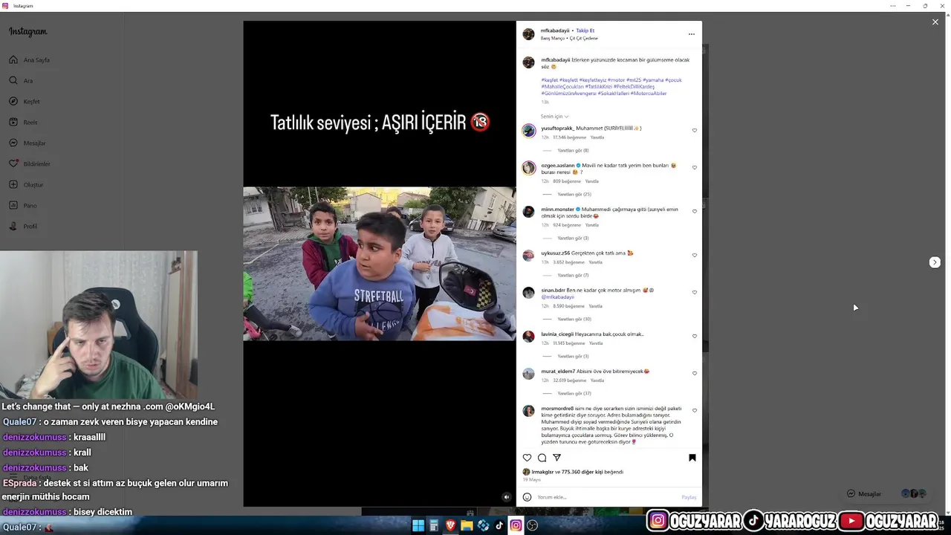The image size is (951, 535).
Task: Click the reel video frame
Action: [x=380, y=264]
